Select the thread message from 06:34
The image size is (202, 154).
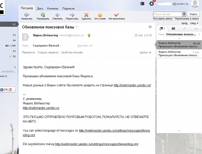coord(179,45)
